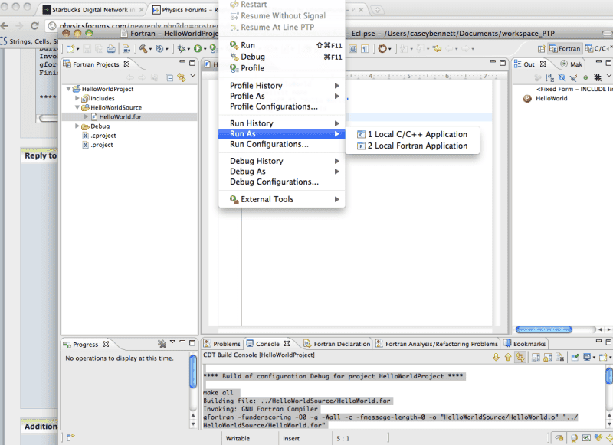The image size is (613, 445).
Task: Click the Open Perspective icon
Action: pos(539,48)
